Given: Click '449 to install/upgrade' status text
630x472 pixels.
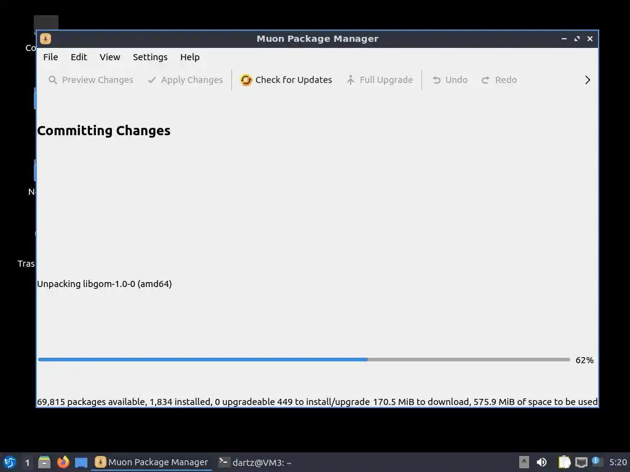Looking at the screenshot, I should click(x=323, y=402).
